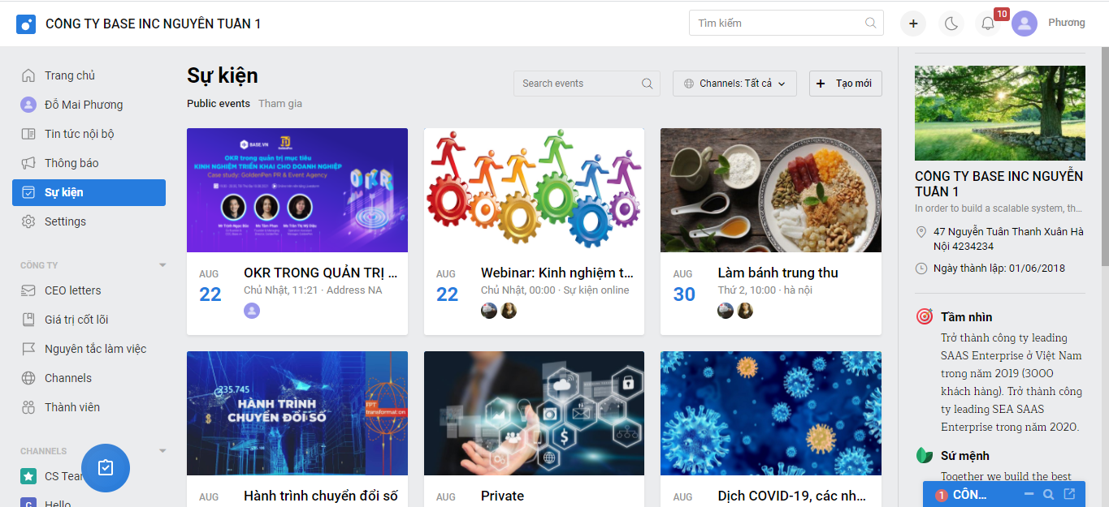Click the page vertical scrollbar
The image size is (1109, 507).
tap(1105, 155)
